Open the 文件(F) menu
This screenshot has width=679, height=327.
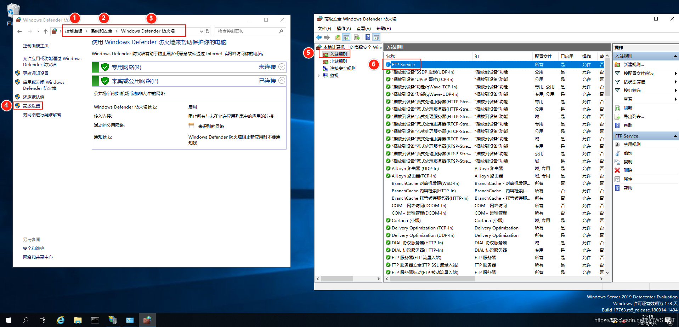pyautogui.click(x=324, y=28)
